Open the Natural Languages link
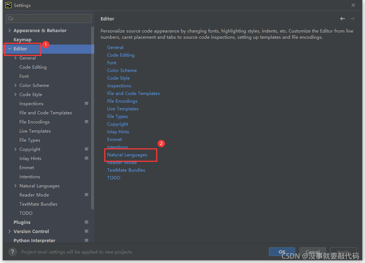Screen dimensions: 365x263 pyautogui.click(x=127, y=155)
